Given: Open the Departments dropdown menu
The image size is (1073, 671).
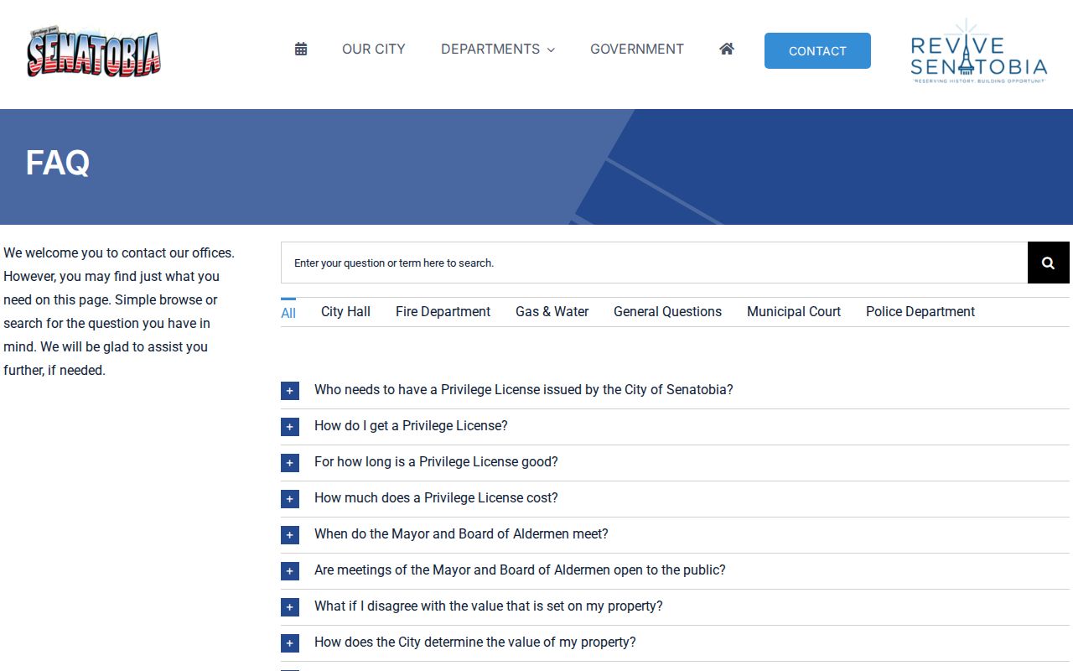Looking at the screenshot, I should coord(498,49).
